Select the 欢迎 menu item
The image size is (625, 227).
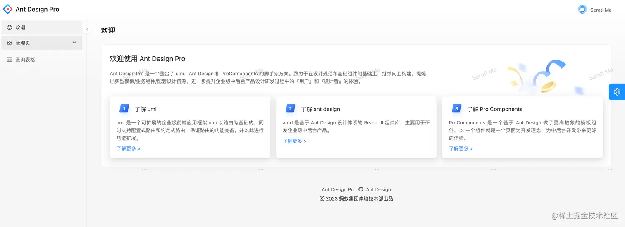pyautogui.click(x=42, y=27)
